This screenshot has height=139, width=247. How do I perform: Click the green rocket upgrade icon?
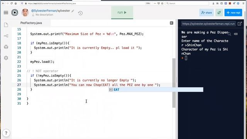pos(219,13)
